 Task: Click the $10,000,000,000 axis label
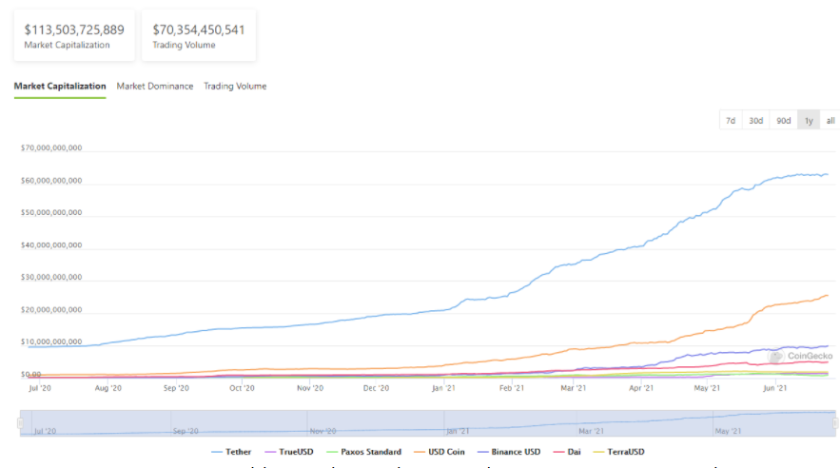point(51,341)
